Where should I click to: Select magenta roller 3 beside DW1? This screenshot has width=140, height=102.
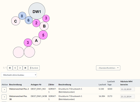pos(46,18)
